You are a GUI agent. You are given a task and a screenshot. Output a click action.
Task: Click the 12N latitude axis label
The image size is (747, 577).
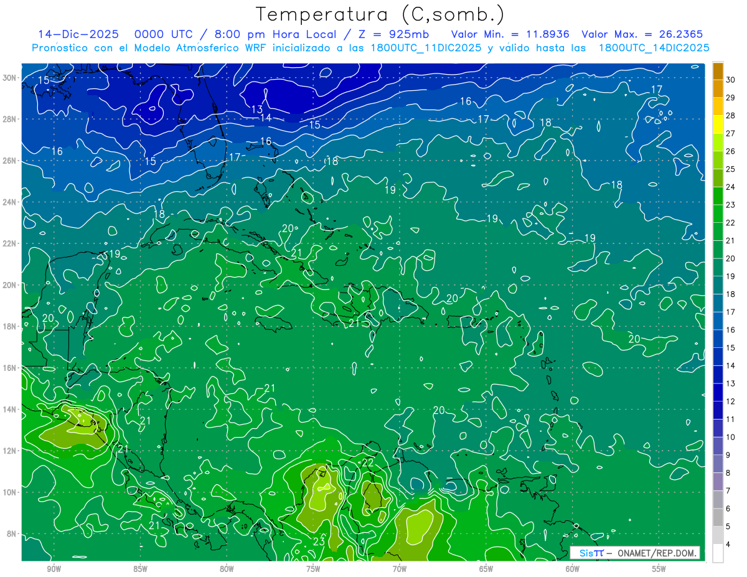[x=11, y=451]
